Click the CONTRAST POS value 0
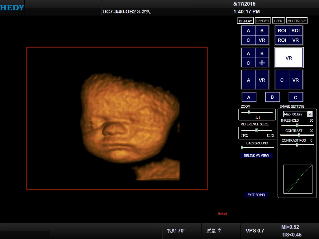 click(x=311, y=140)
